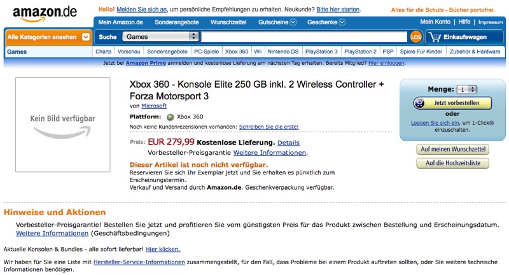Click the Kein Bild verfügbar product image
The image size is (509, 275).
click(62, 124)
